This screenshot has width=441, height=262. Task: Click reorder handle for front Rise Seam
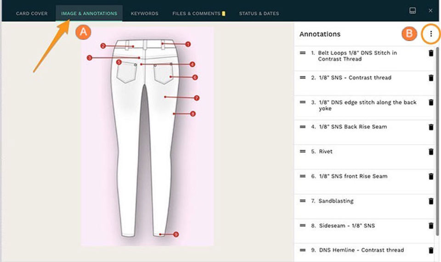point(303,176)
